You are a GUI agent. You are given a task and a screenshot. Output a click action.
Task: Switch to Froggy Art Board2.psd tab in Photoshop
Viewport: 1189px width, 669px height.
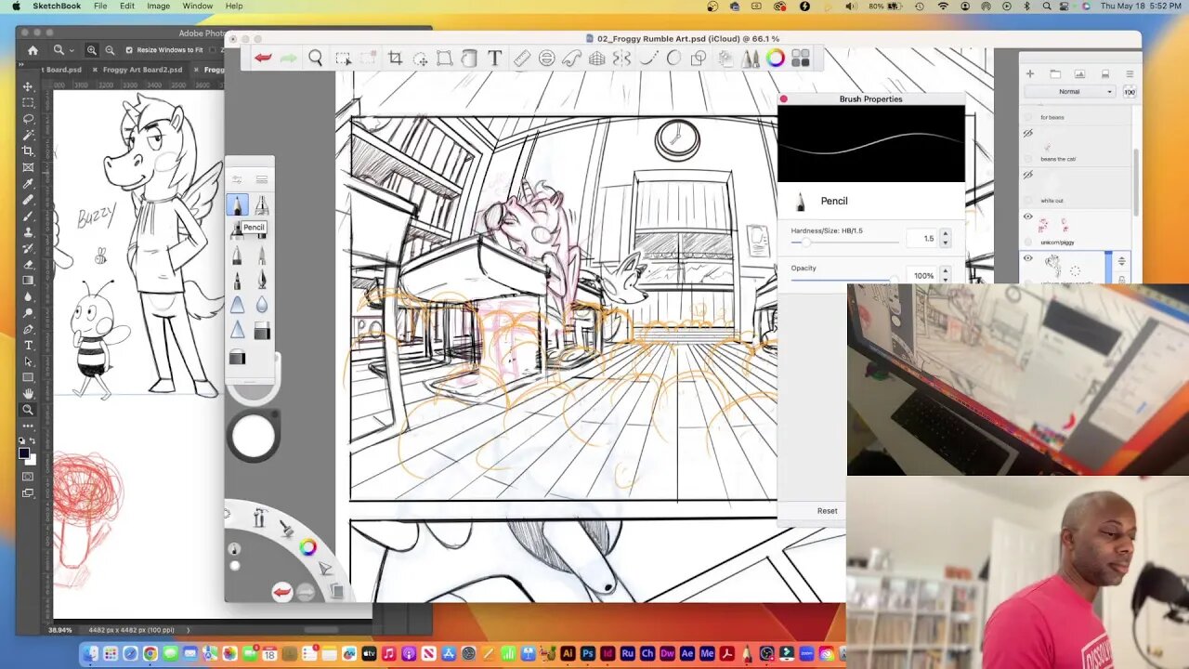(x=142, y=69)
